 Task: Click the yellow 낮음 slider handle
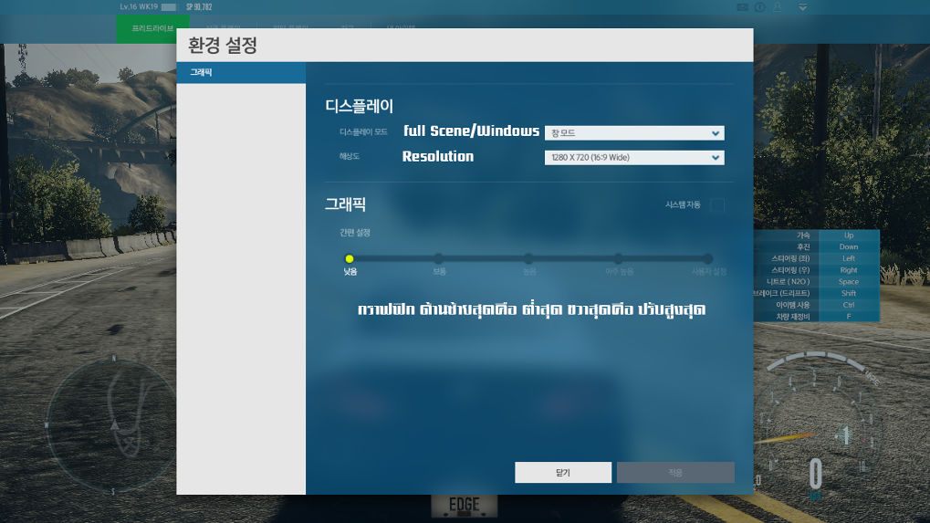click(x=350, y=259)
